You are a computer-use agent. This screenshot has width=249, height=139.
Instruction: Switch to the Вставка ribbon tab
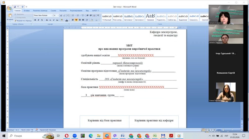tap(26, 11)
